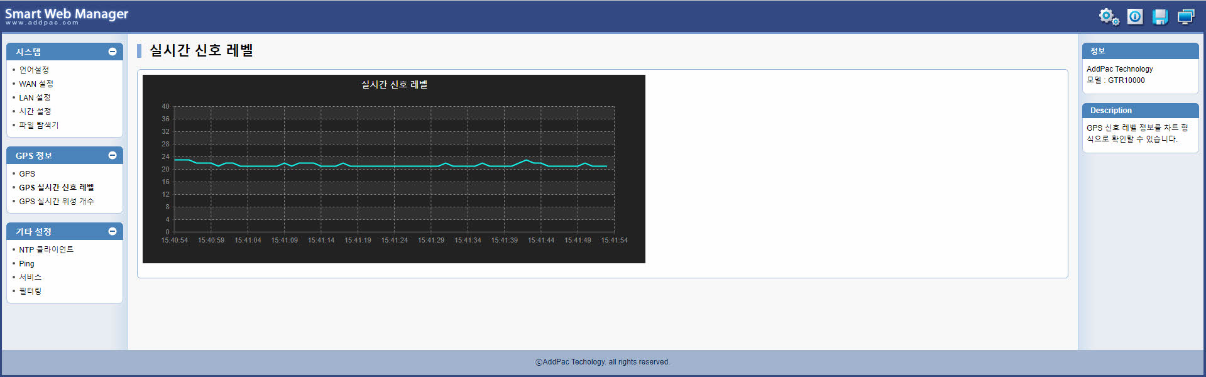Open 시간 설정 menu item
1206x377 pixels.
coord(35,111)
